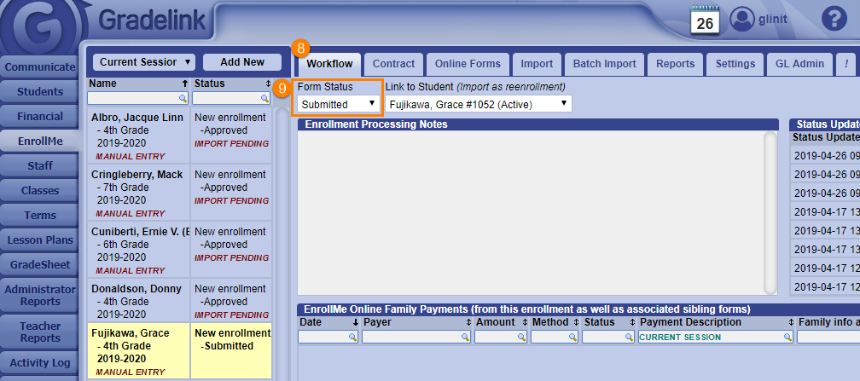Click the calendar icon showing 26
Screen dimensions: 860x381
[705, 20]
